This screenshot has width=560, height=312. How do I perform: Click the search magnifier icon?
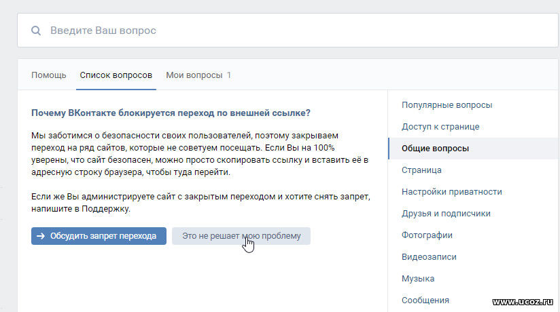click(x=36, y=31)
